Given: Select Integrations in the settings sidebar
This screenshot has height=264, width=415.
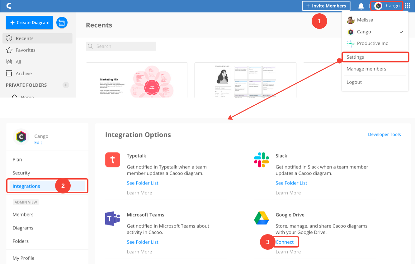Looking at the screenshot, I should 47,186.
